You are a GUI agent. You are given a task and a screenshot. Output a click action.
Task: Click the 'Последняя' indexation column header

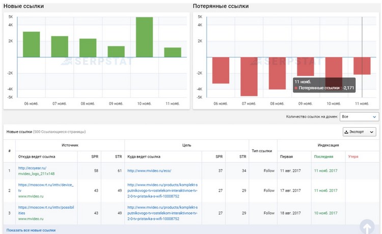click(x=323, y=157)
